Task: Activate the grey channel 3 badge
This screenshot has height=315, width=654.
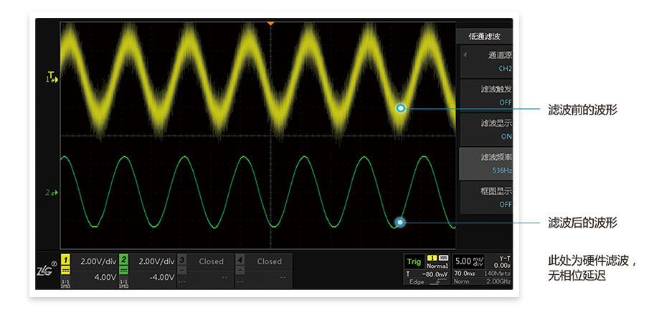Action: point(182,261)
